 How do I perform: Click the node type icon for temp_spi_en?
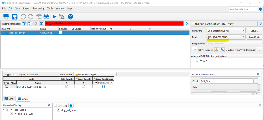point(7,87)
